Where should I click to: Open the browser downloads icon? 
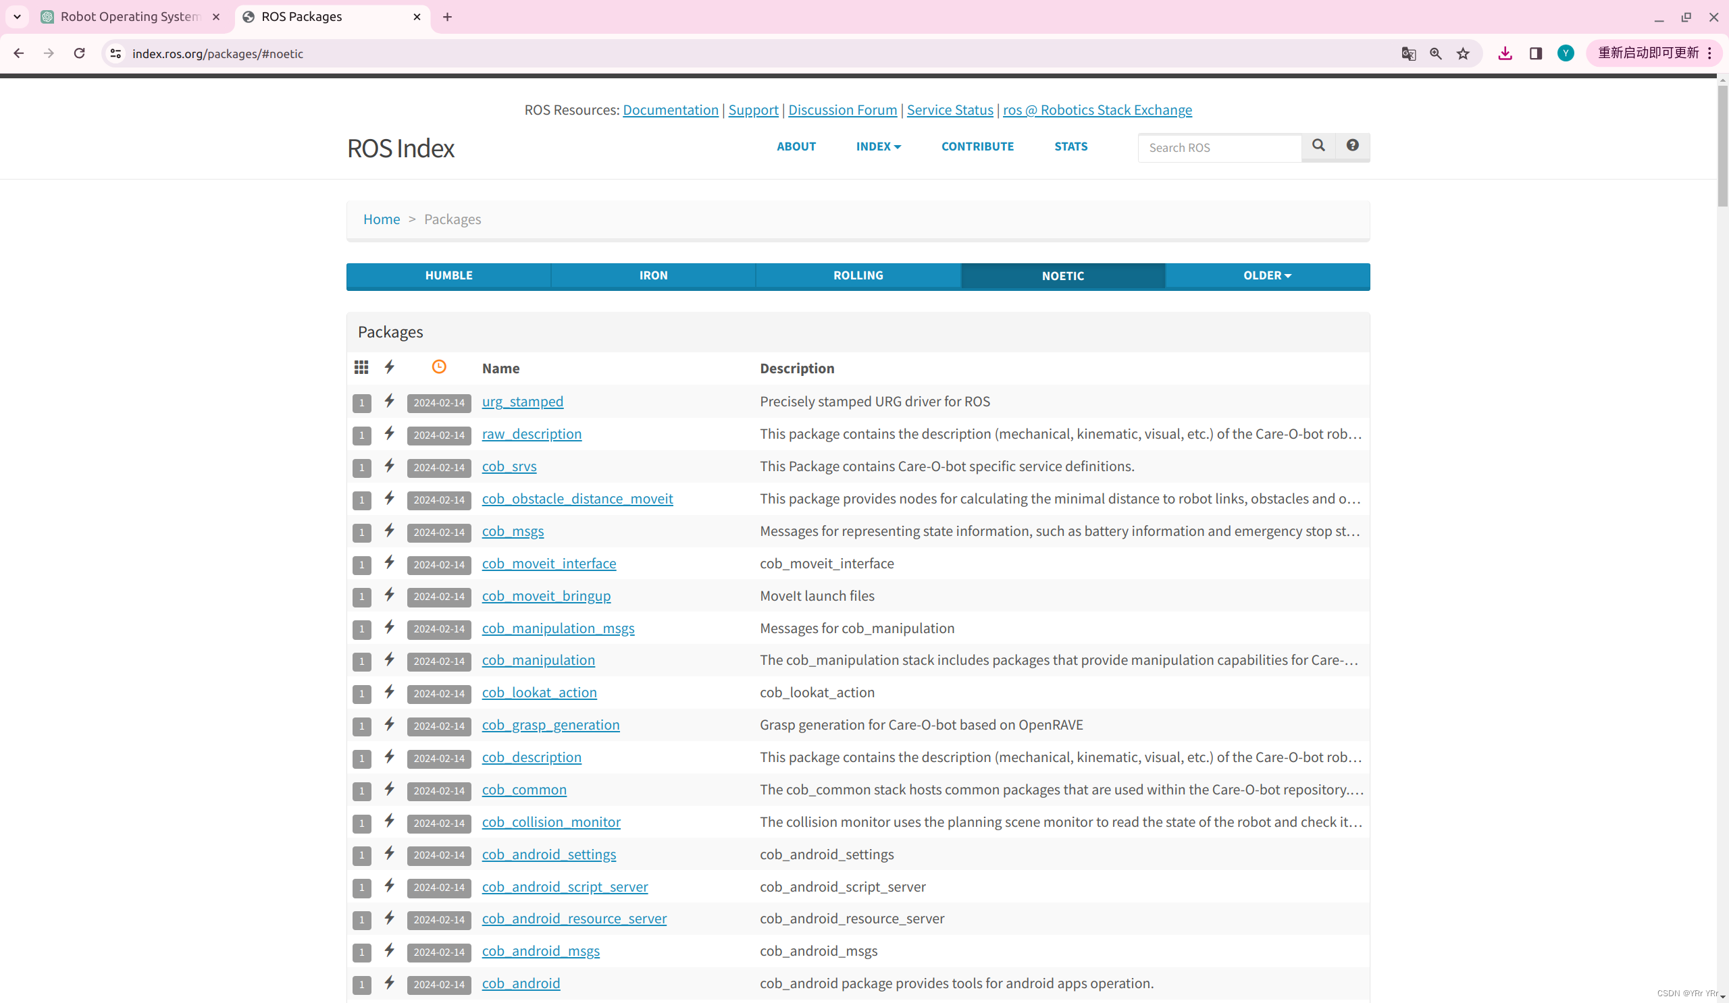tap(1505, 53)
